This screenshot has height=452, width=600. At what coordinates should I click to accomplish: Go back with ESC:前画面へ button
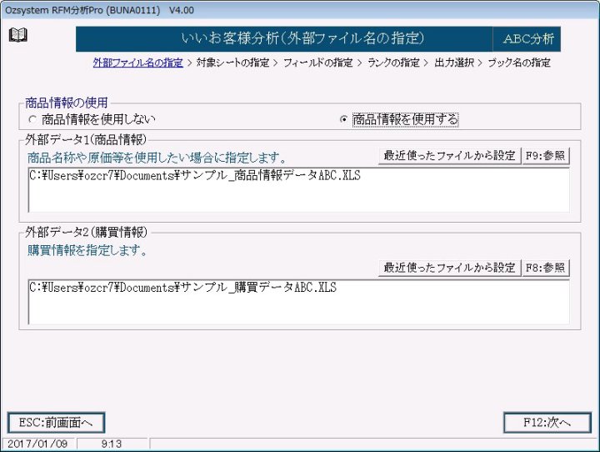56,423
